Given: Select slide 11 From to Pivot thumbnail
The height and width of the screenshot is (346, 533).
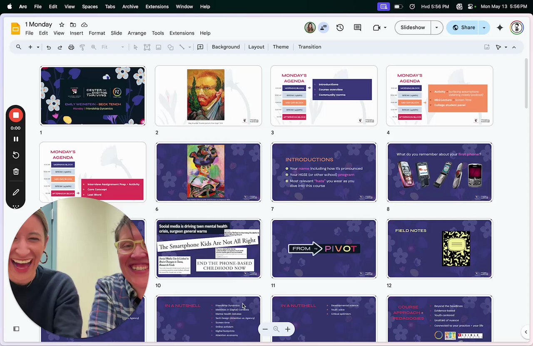Looking at the screenshot, I should click(324, 249).
